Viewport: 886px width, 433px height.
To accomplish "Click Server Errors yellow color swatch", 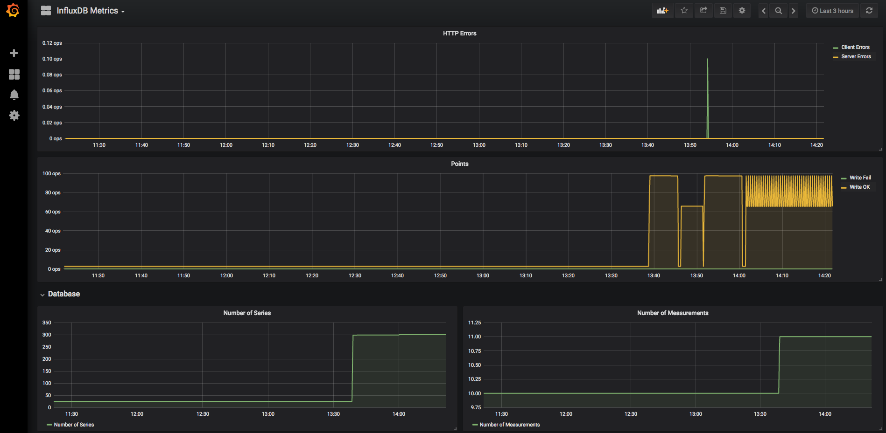I will [836, 57].
